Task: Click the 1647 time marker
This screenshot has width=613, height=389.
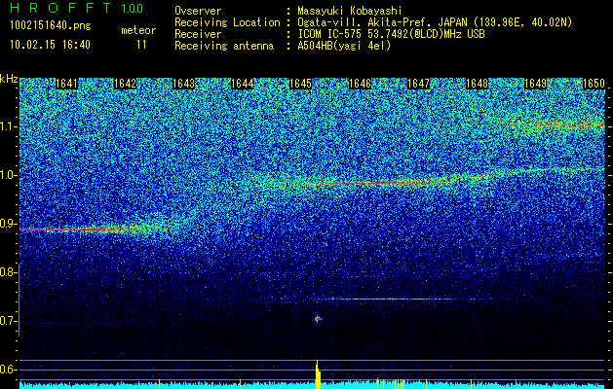Action: click(x=419, y=84)
